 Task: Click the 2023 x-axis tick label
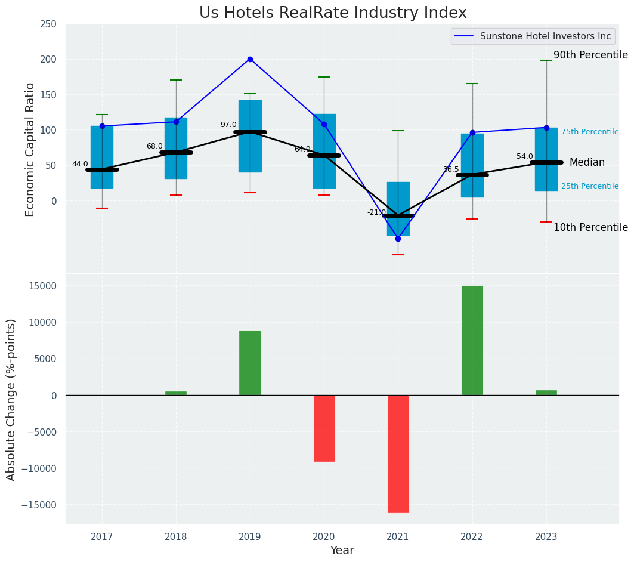coord(546,536)
